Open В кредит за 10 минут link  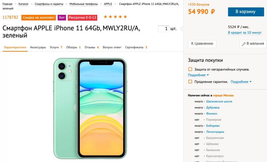(245, 32)
